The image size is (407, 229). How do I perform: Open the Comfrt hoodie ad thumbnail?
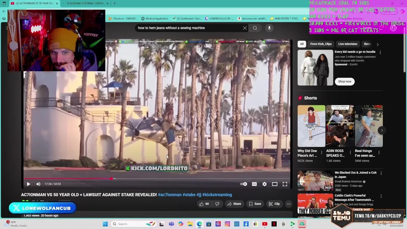(x=315, y=67)
